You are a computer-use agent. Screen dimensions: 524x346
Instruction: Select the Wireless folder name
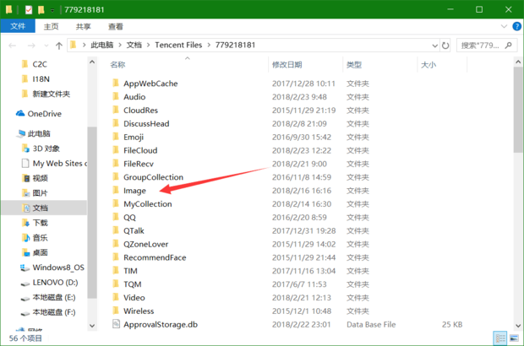(x=139, y=311)
